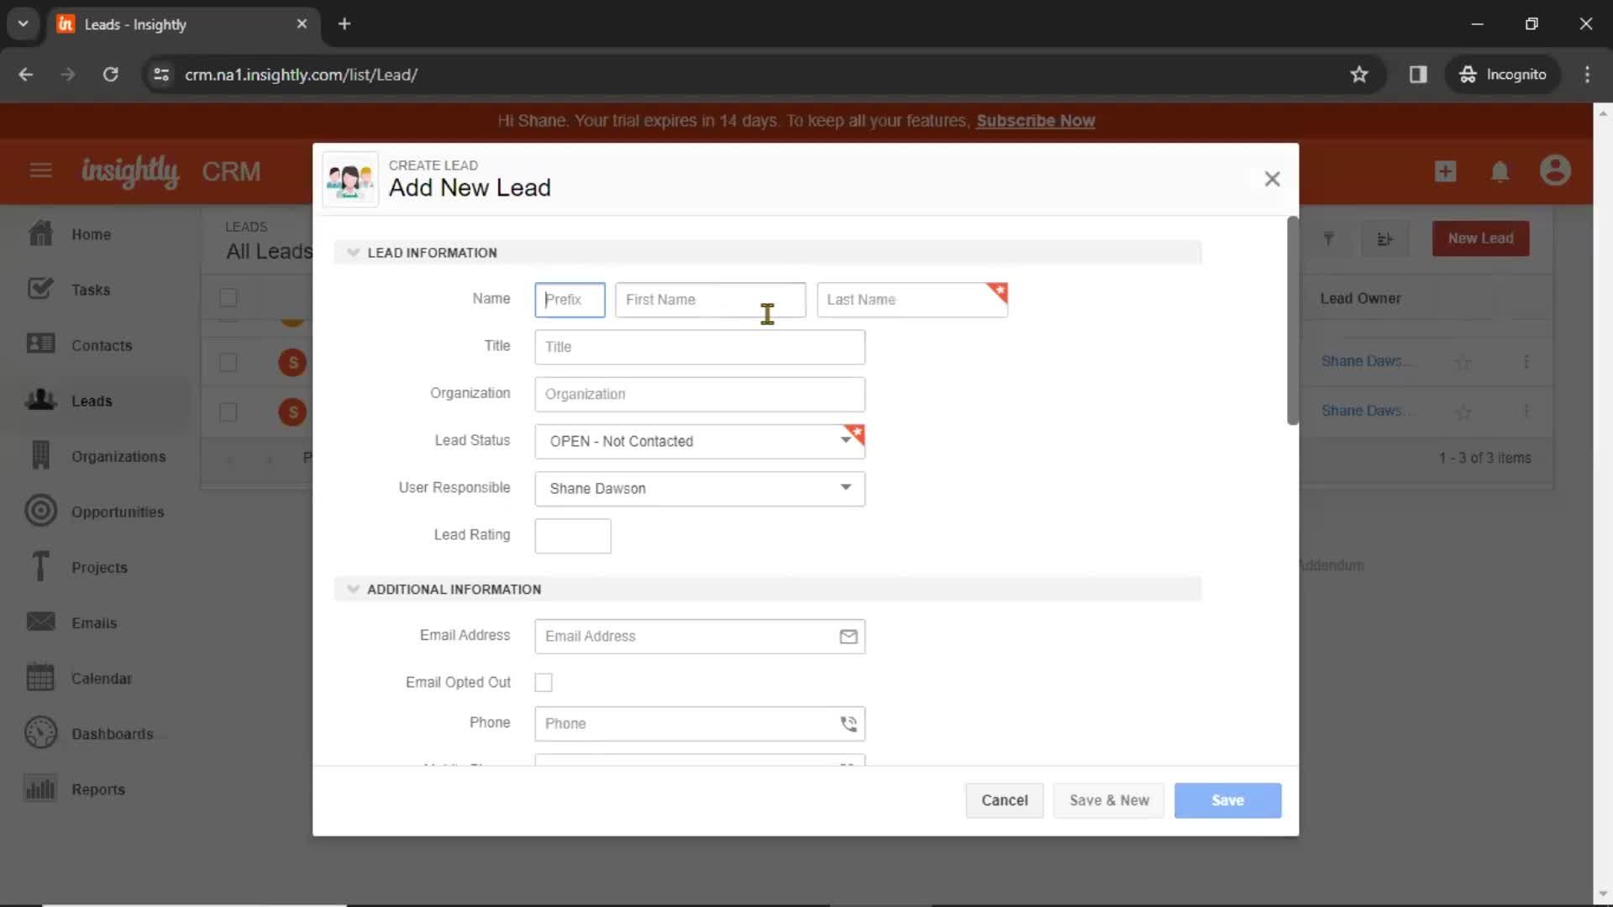Click the email envelope icon in address field
Image resolution: width=1613 pixels, height=907 pixels.
click(x=848, y=636)
